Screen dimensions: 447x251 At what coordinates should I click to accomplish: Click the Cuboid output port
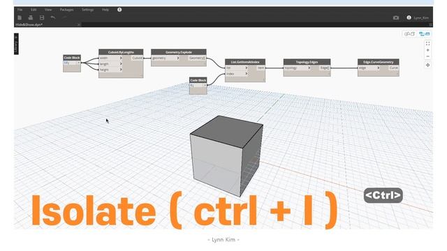[137, 58]
